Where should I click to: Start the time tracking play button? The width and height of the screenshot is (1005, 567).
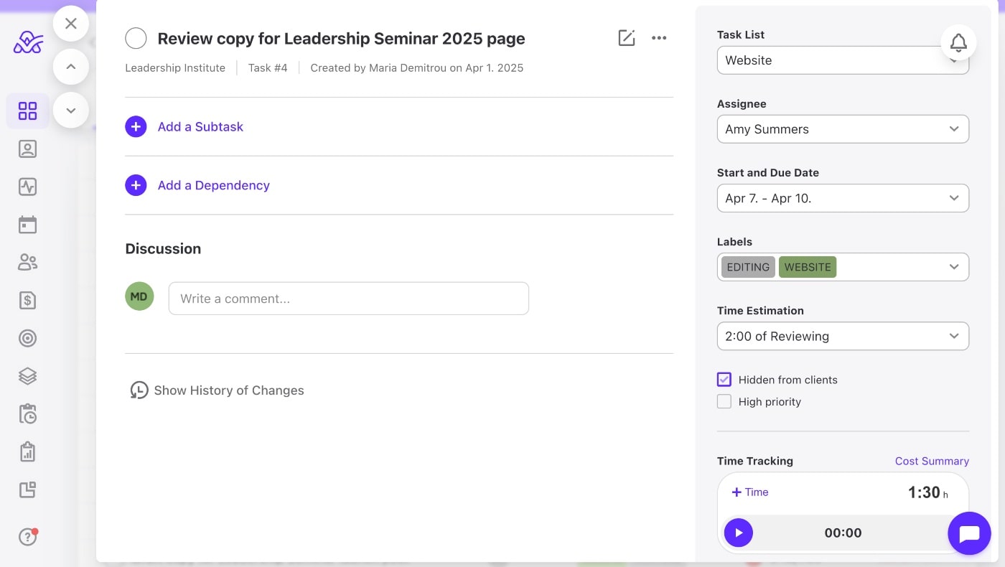738,533
